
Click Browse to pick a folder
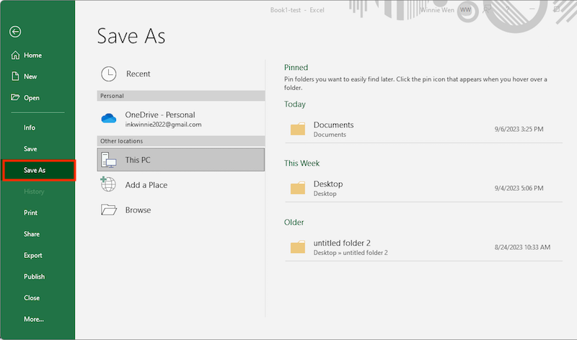181,210
